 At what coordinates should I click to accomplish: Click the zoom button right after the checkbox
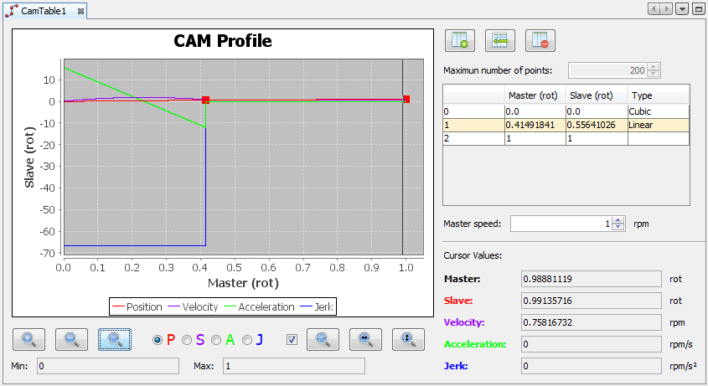[x=323, y=339]
